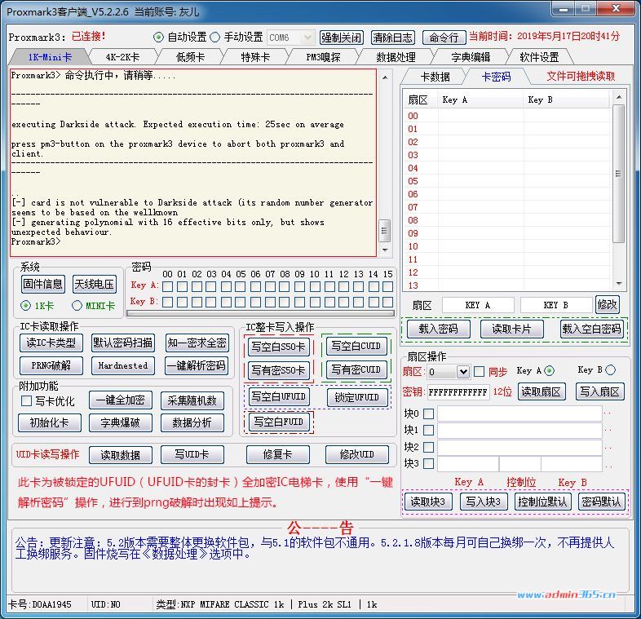Open the 扇区 sector number dropdown
Image resolution: width=641 pixels, height=619 pixels.
click(462, 372)
